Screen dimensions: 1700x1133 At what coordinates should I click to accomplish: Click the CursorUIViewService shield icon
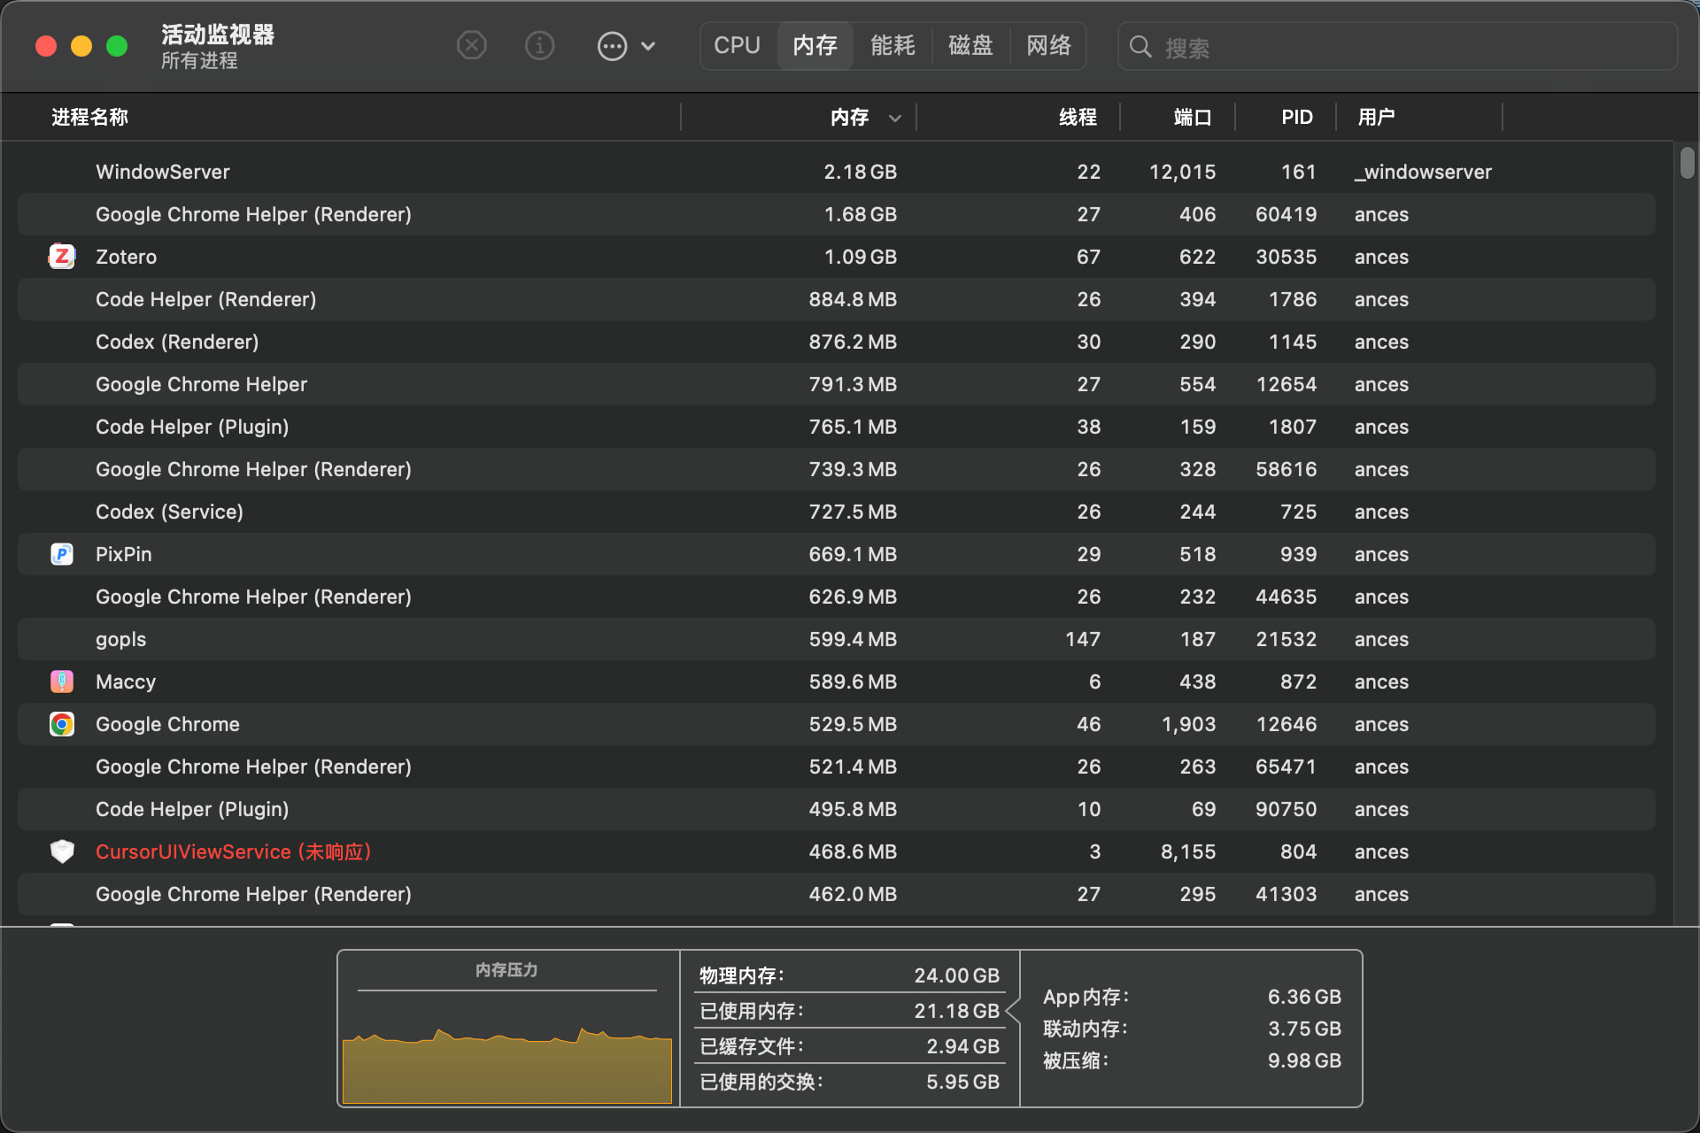pos(62,852)
